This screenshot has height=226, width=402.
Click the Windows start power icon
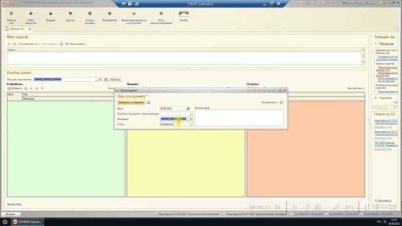point(5,222)
